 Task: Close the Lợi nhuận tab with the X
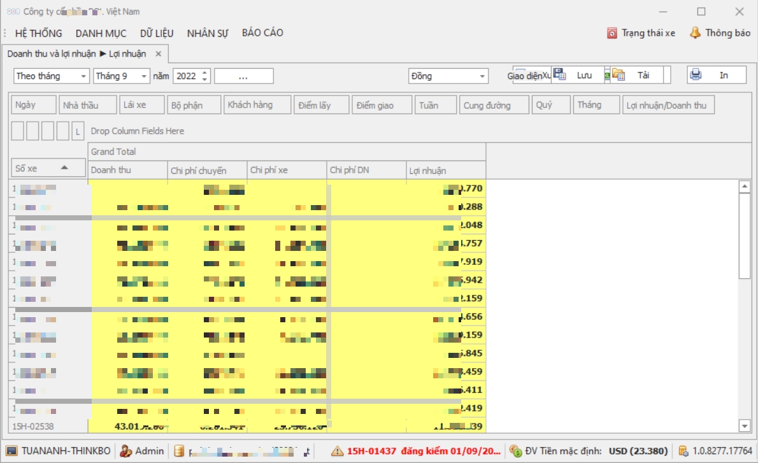(x=158, y=53)
